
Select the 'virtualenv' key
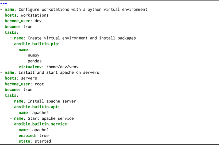coord(30,67)
